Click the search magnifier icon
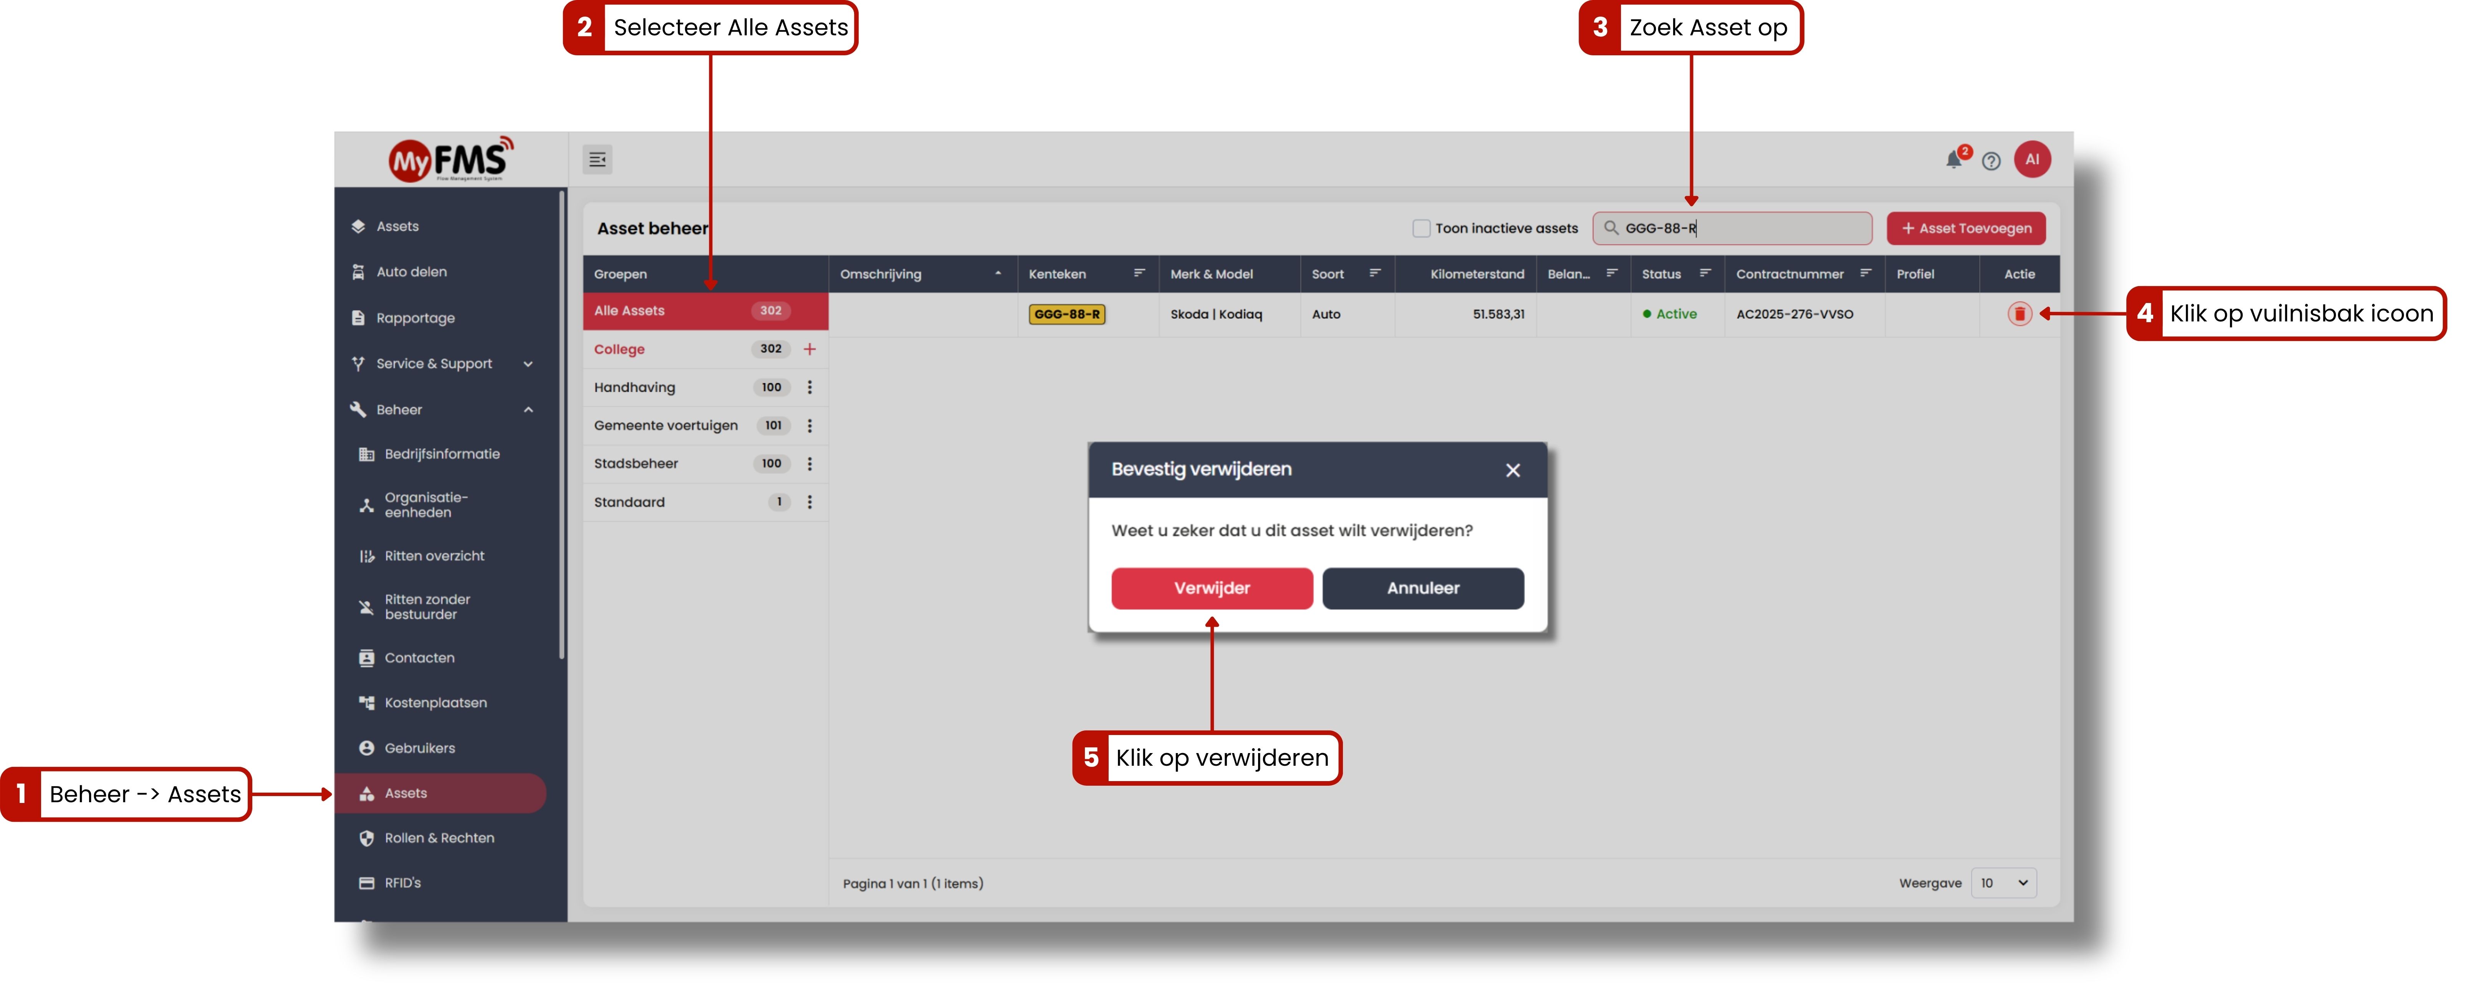 point(1611,228)
